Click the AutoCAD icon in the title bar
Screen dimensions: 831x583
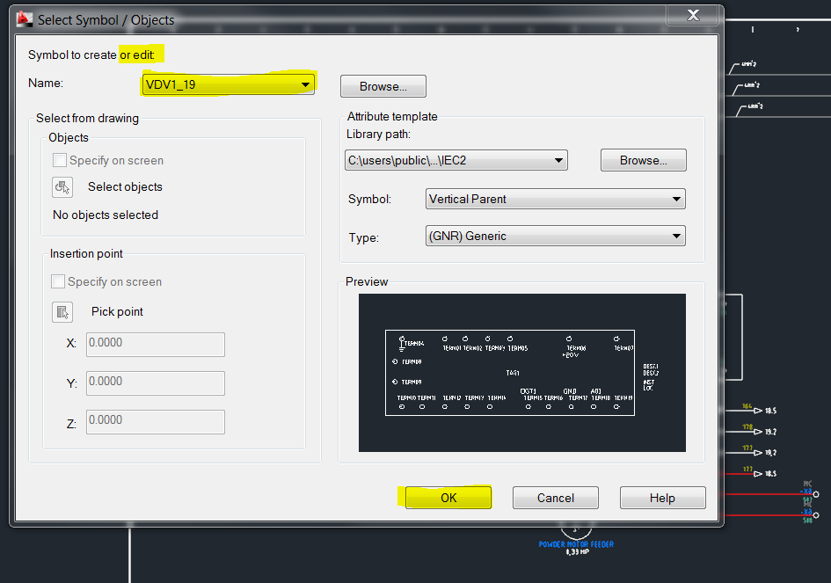pos(23,15)
